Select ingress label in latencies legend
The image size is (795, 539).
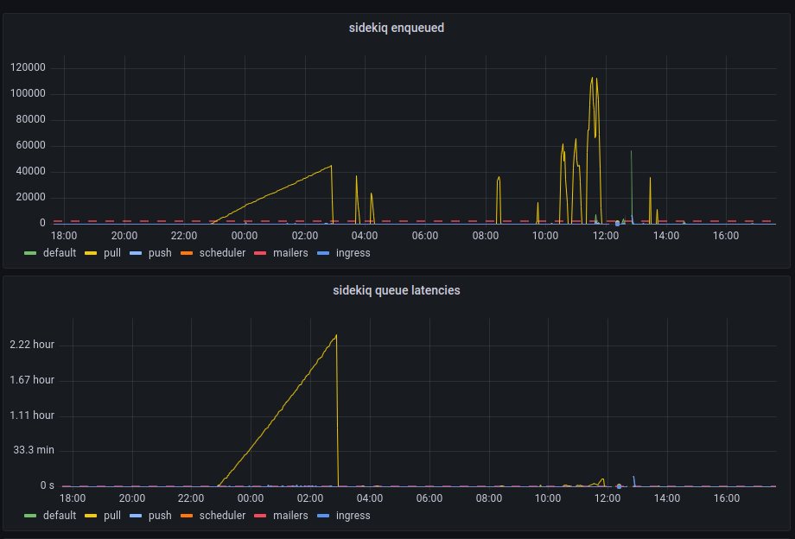pyautogui.click(x=353, y=515)
